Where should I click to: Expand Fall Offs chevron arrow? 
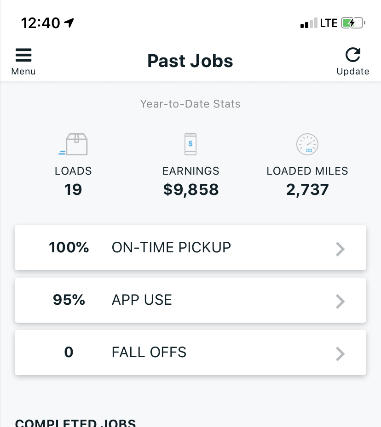click(340, 353)
